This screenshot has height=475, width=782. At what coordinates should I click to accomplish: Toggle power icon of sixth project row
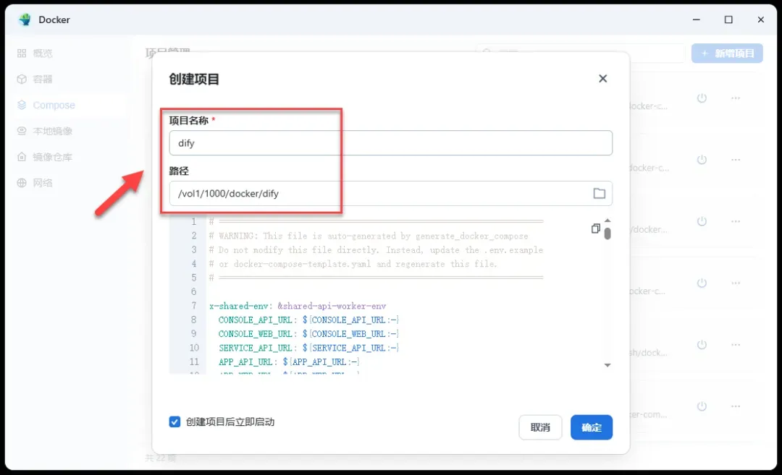[702, 407]
